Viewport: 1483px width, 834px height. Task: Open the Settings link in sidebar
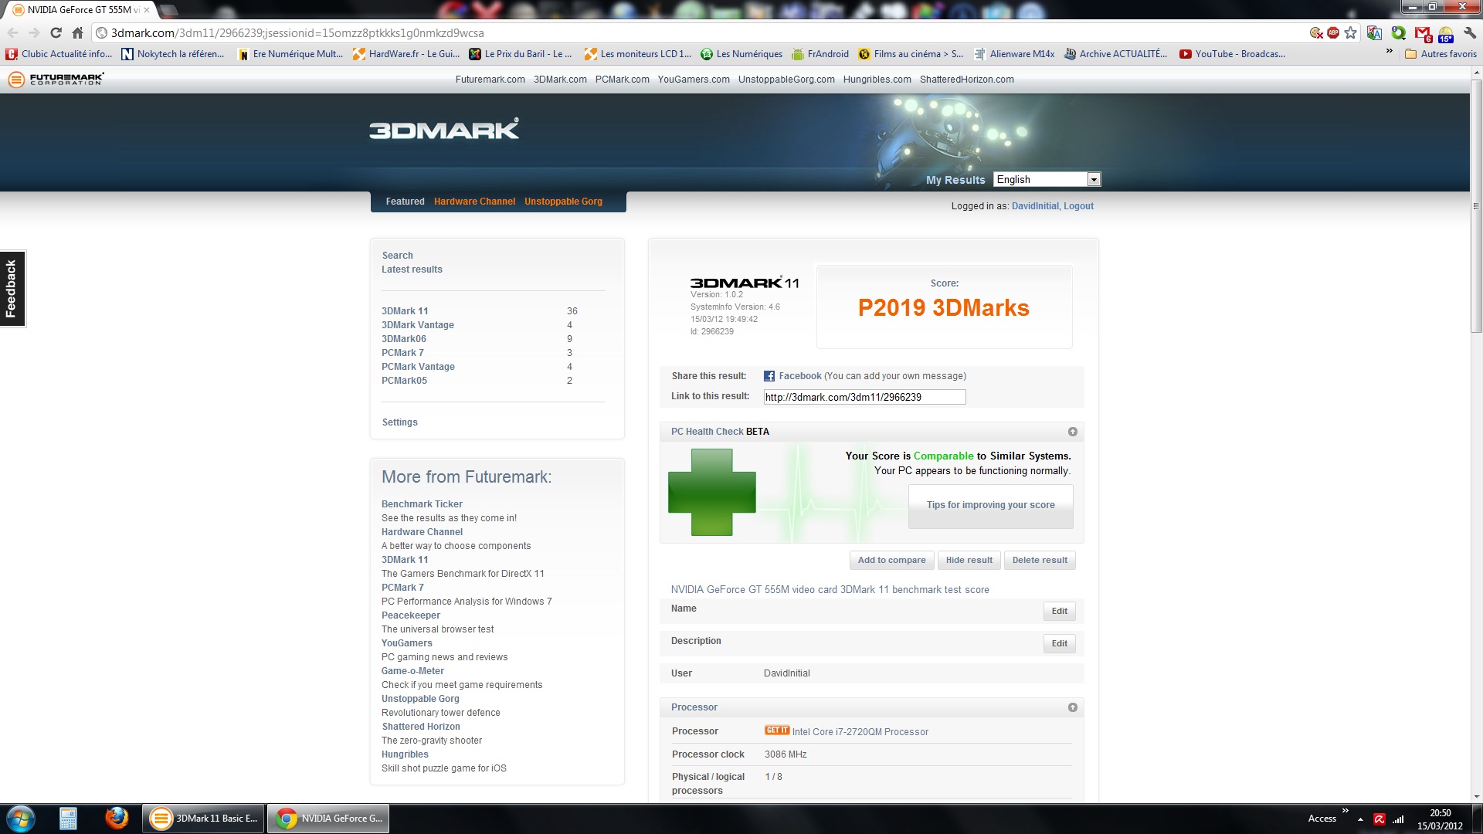(x=399, y=422)
